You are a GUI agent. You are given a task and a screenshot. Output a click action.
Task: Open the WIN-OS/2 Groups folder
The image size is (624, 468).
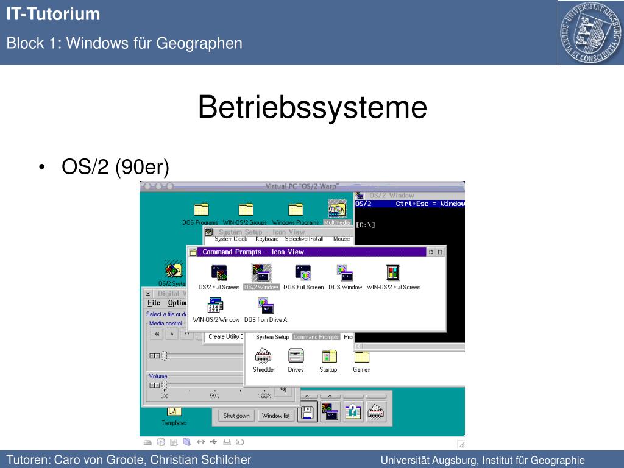click(x=246, y=210)
